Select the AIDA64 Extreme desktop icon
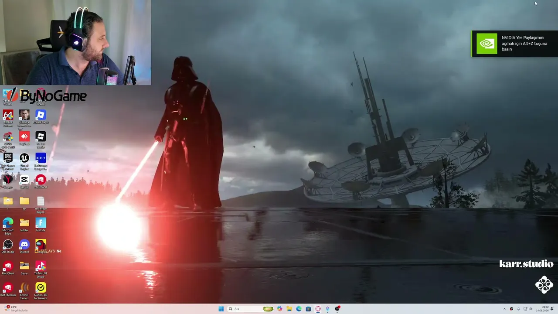This screenshot has height=314, width=558. pos(8,117)
